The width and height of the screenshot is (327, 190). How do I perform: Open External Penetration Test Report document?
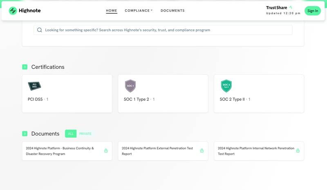[163, 151]
